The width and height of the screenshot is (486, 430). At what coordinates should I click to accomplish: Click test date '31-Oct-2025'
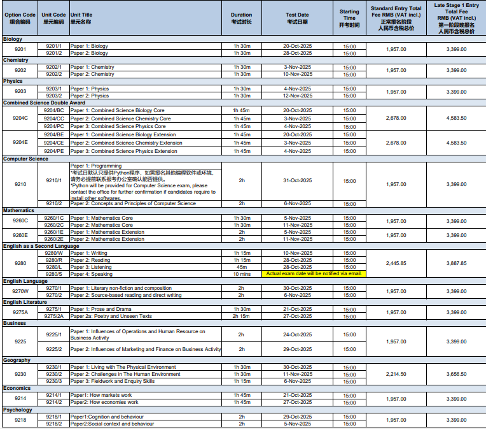[298, 180]
